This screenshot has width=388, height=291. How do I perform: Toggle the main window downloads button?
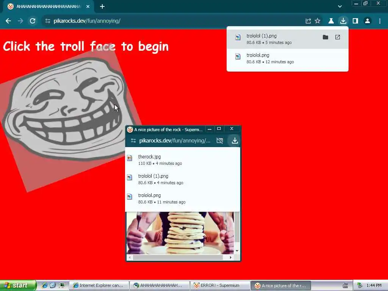coord(343,21)
